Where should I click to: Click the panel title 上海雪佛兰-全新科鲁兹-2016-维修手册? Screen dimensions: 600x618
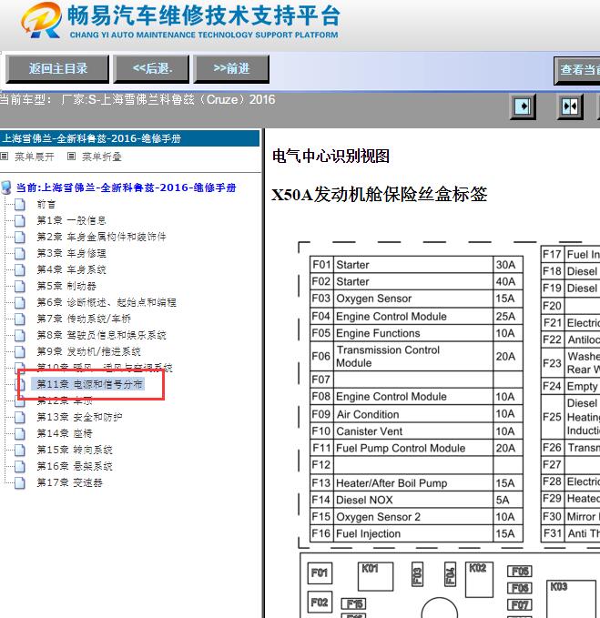click(x=91, y=138)
